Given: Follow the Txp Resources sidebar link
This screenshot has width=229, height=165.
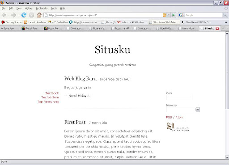Looking at the screenshot, I should pyautogui.click(x=48, y=102).
